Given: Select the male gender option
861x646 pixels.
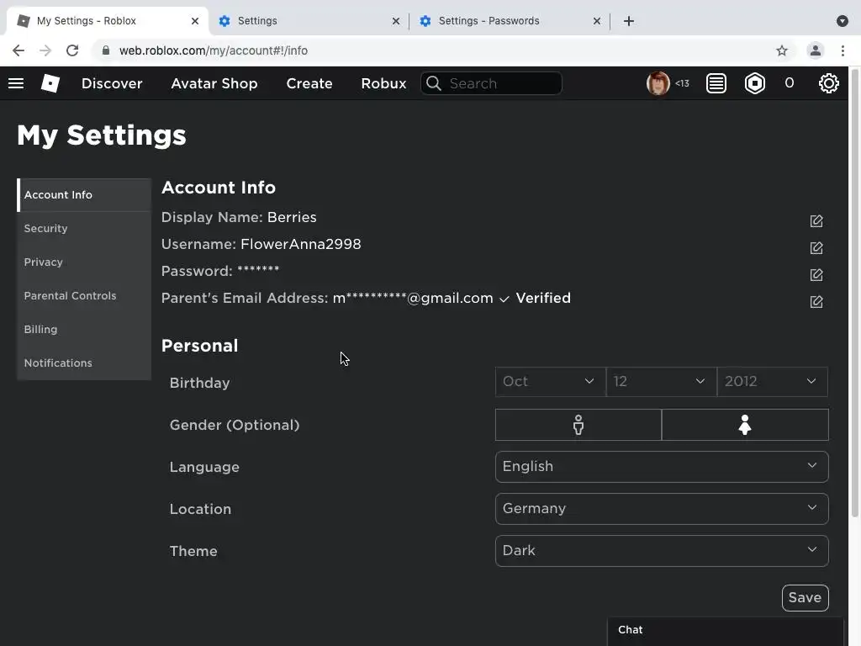Looking at the screenshot, I should (578, 426).
